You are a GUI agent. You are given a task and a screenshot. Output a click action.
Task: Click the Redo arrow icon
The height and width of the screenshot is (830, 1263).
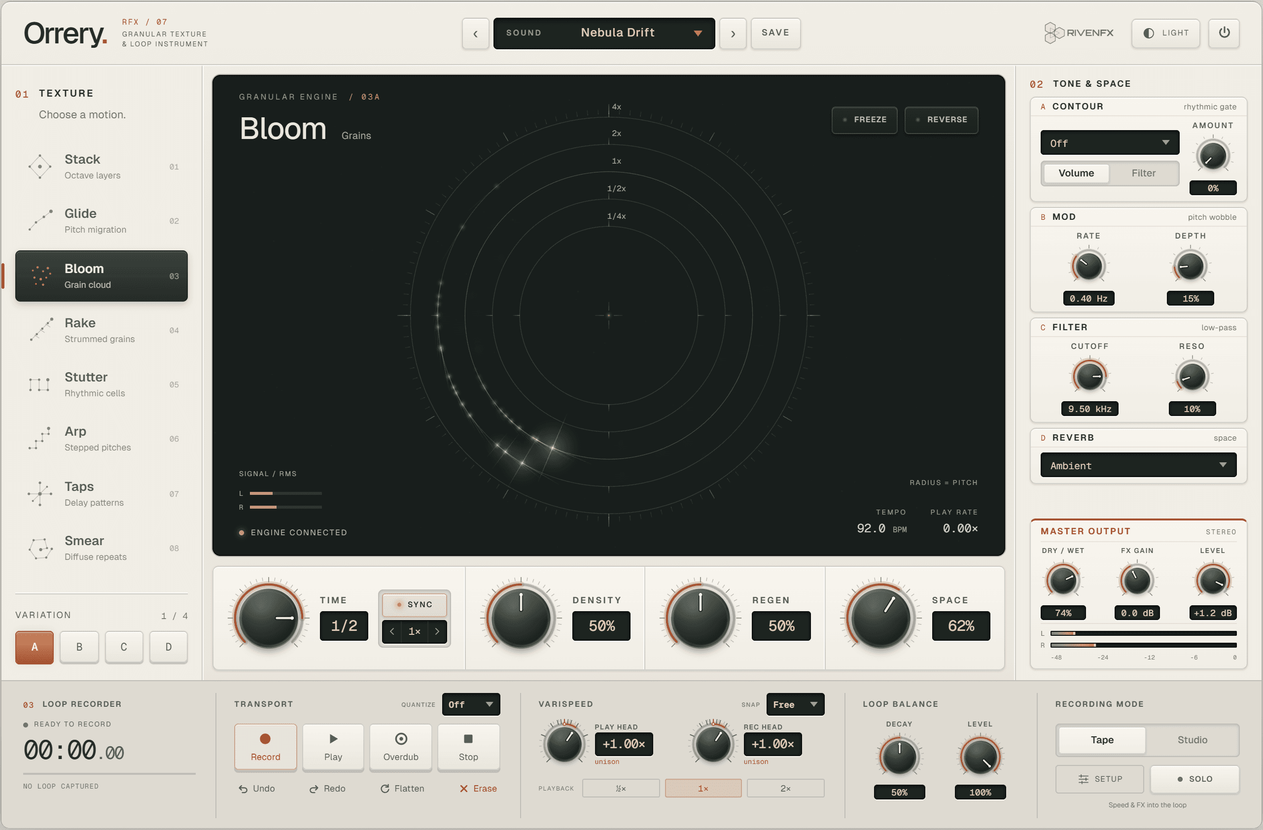314,789
